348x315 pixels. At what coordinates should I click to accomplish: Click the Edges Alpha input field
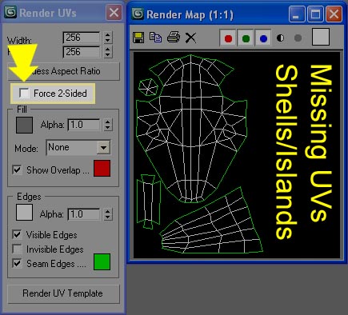(84, 214)
